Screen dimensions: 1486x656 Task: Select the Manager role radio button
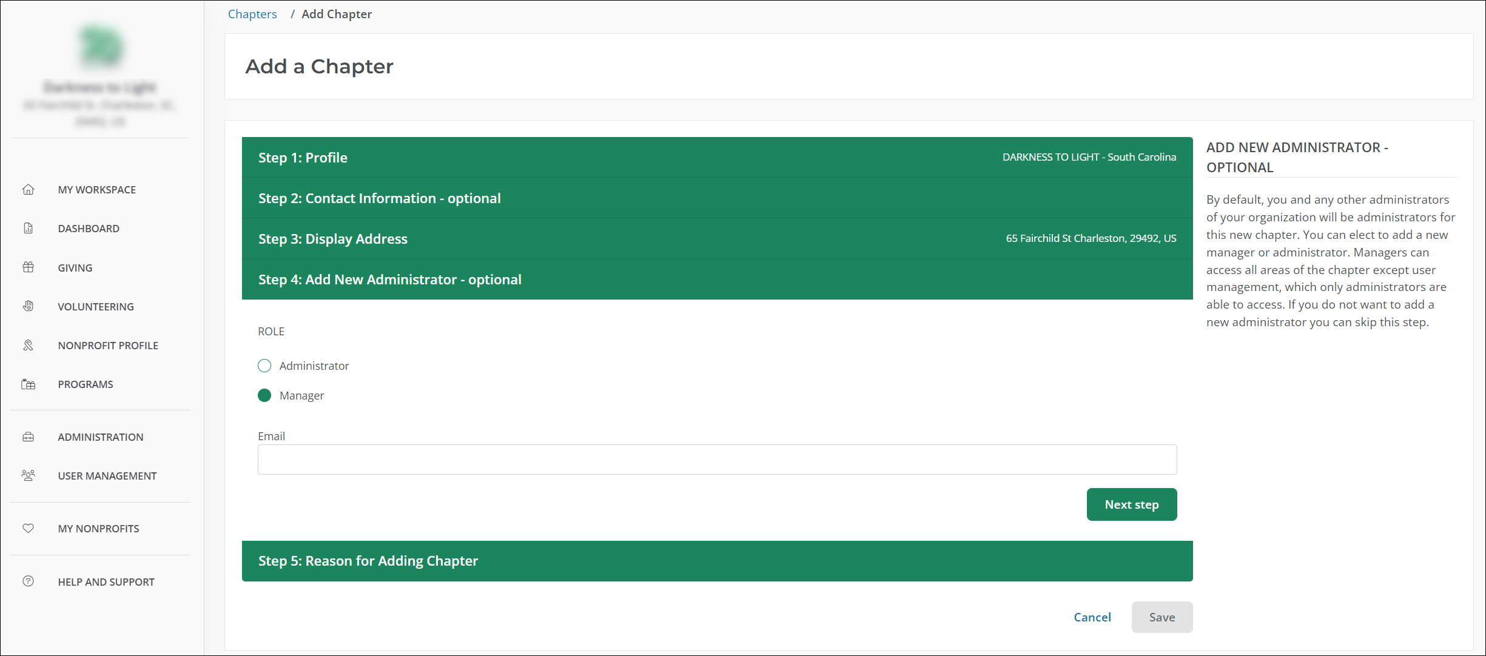point(264,395)
